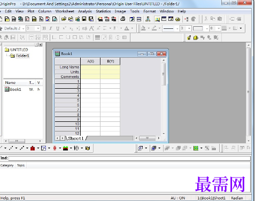255x201 pixels.
Task: Expand the Default font name dropdown
Action: 23,28
